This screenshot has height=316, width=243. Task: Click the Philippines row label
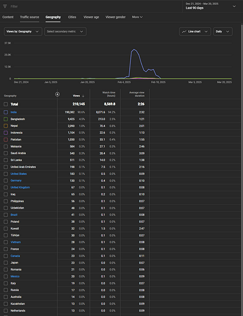pyautogui.click(x=17, y=201)
